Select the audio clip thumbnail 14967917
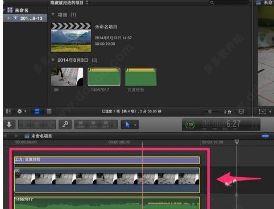Screen dimensions: 274x209 tap(104, 77)
